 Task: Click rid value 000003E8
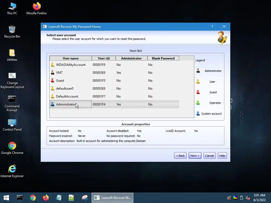pos(99,88)
